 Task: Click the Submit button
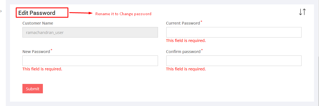pos(33,89)
